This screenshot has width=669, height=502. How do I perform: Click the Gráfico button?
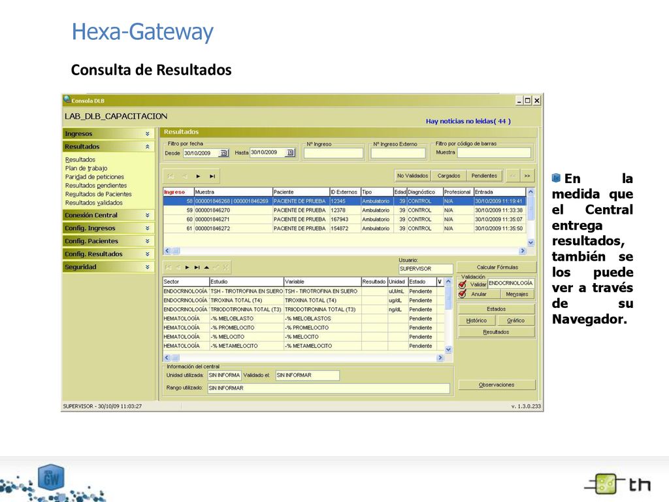[x=515, y=320]
